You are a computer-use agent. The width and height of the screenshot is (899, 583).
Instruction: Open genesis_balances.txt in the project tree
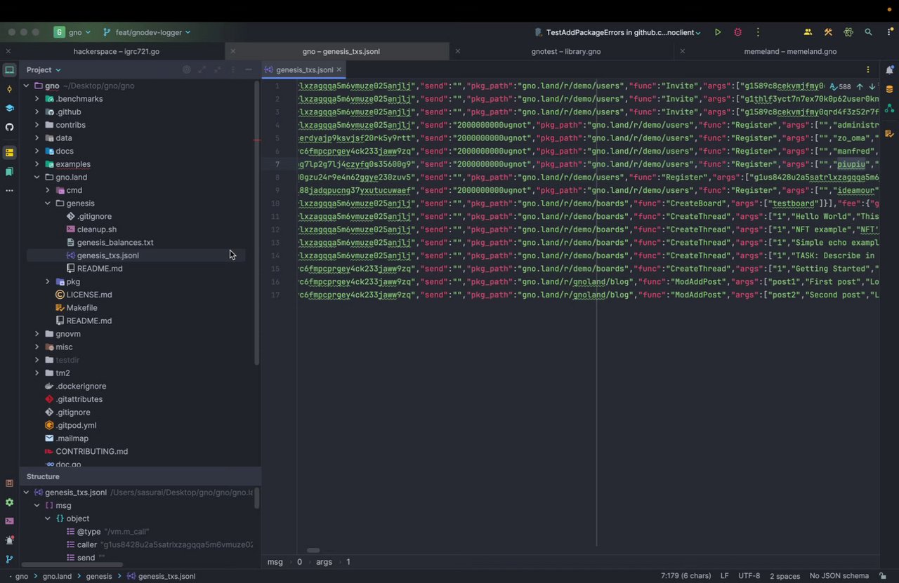(x=114, y=243)
